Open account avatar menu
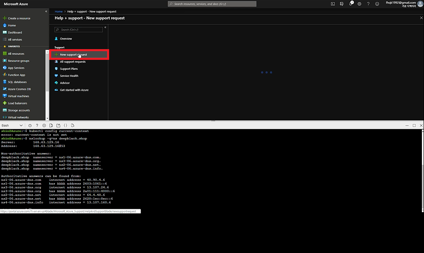The image size is (424, 253). 420,4
